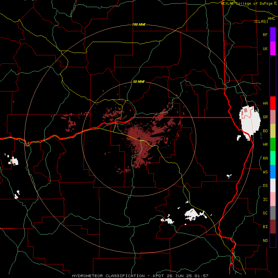278x278 pixels.
Task: Click the RF legend label
Action: (265, 35)
